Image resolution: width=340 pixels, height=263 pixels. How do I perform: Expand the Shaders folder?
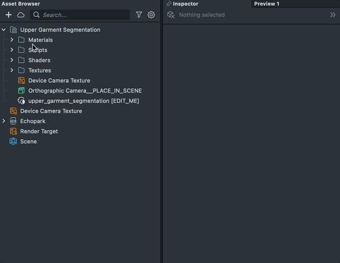point(12,60)
